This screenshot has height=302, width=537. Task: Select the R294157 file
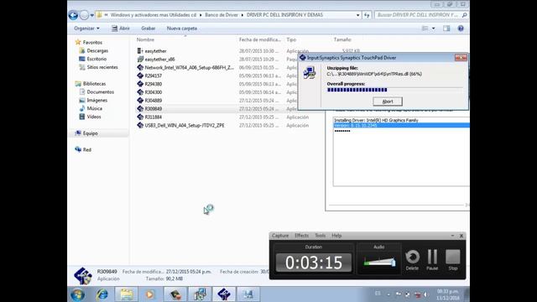pyautogui.click(x=149, y=75)
